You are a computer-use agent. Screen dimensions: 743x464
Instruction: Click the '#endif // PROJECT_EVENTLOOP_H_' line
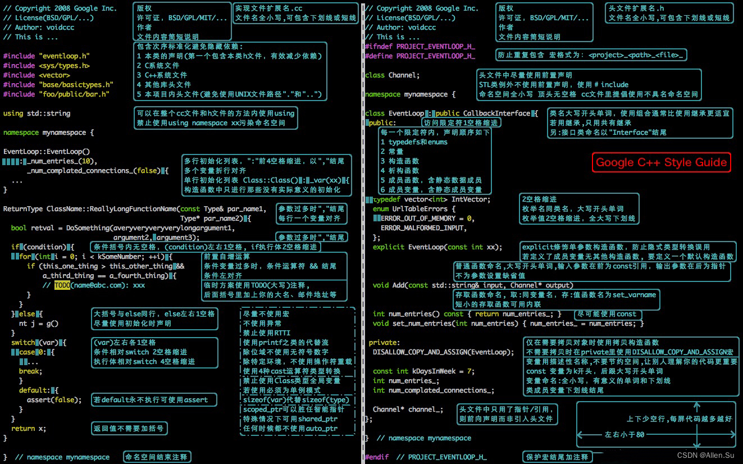pos(426,457)
